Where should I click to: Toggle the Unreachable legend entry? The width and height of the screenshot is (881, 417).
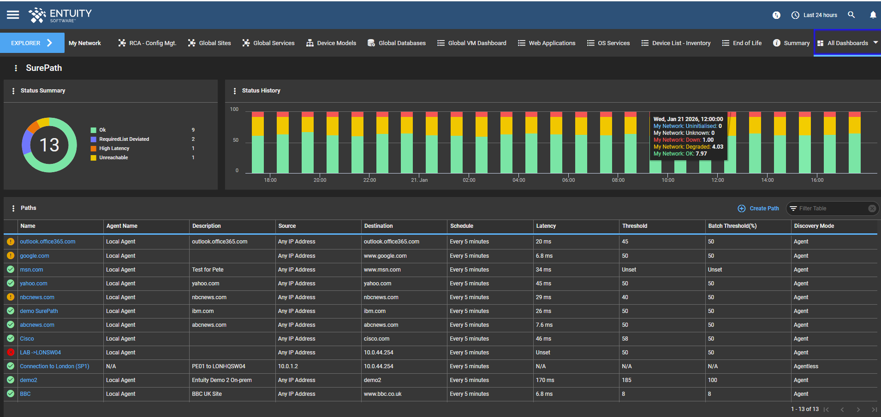(113, 158)
